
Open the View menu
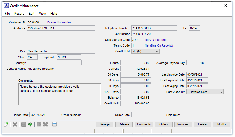[x=42, y=14]
